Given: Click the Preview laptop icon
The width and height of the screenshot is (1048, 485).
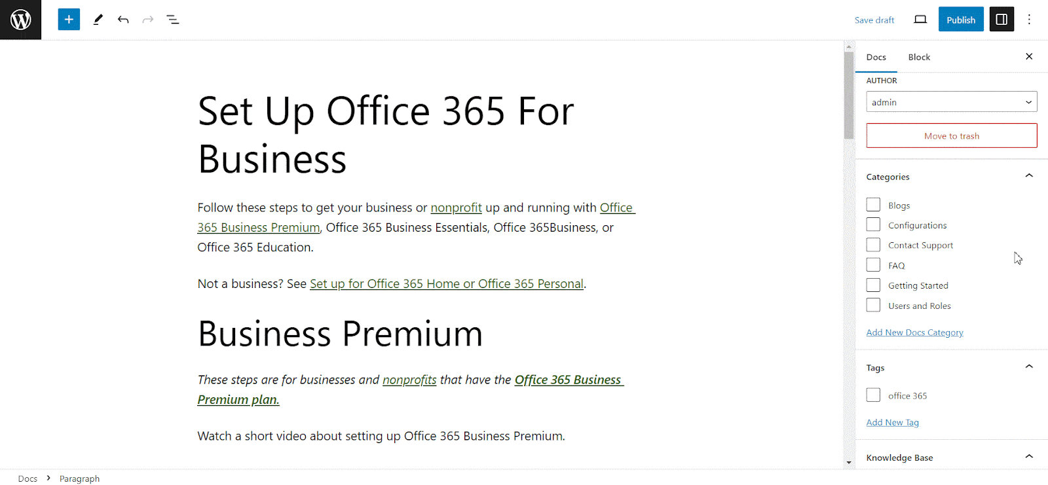Looking at the screenshot, I should [x=920, y=20].
